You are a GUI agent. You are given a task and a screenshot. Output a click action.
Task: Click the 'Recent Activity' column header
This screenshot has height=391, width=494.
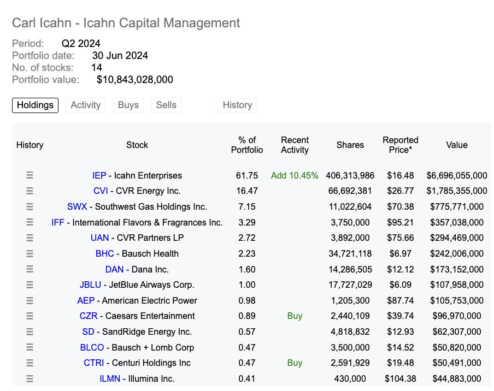pos(295,145)
